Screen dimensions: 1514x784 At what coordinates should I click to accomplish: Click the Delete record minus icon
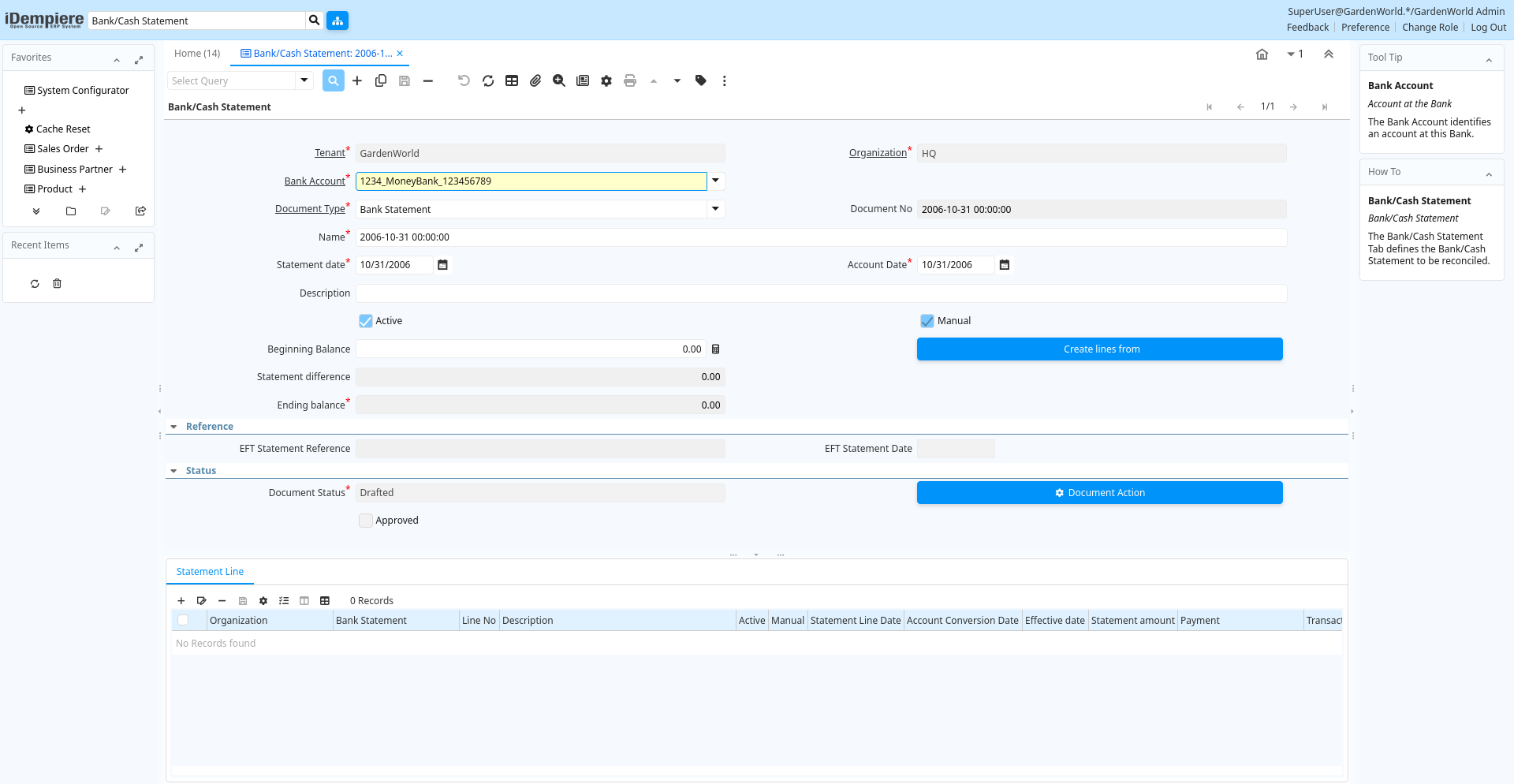(x=428, y=81)
